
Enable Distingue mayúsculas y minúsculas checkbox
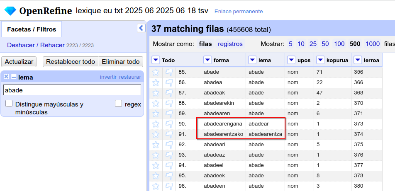pyautogui.click(x=9, y=104)
